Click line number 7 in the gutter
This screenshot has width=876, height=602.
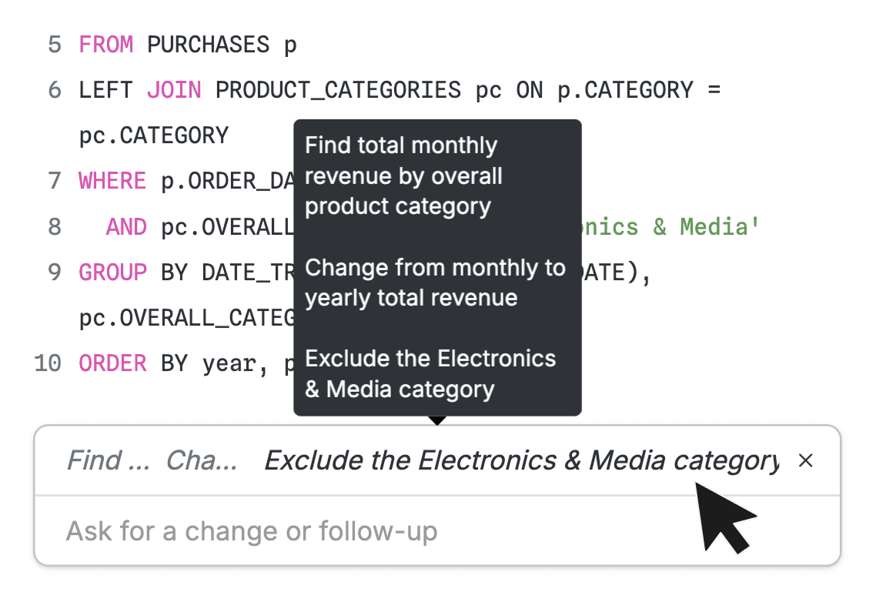55,181
